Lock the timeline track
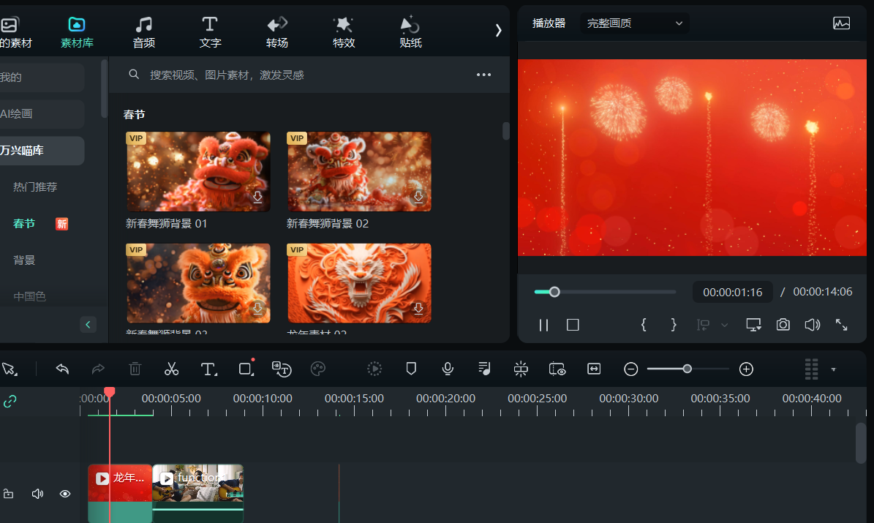 (10, 494)
